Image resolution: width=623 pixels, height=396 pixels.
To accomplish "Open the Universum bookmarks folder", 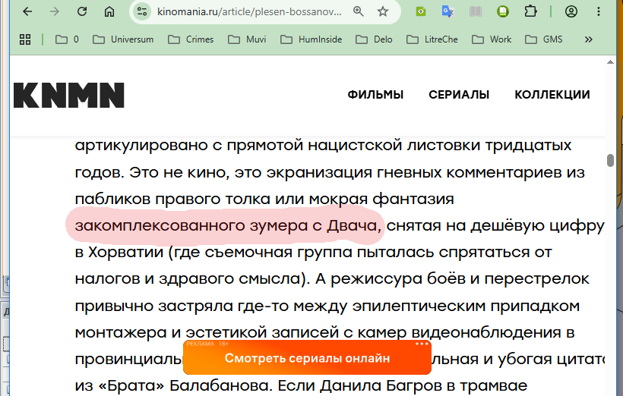I will click(x=123, y=39).
